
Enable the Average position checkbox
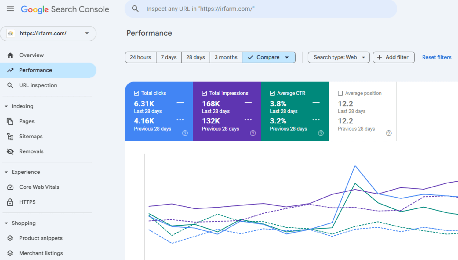[340, 93]
